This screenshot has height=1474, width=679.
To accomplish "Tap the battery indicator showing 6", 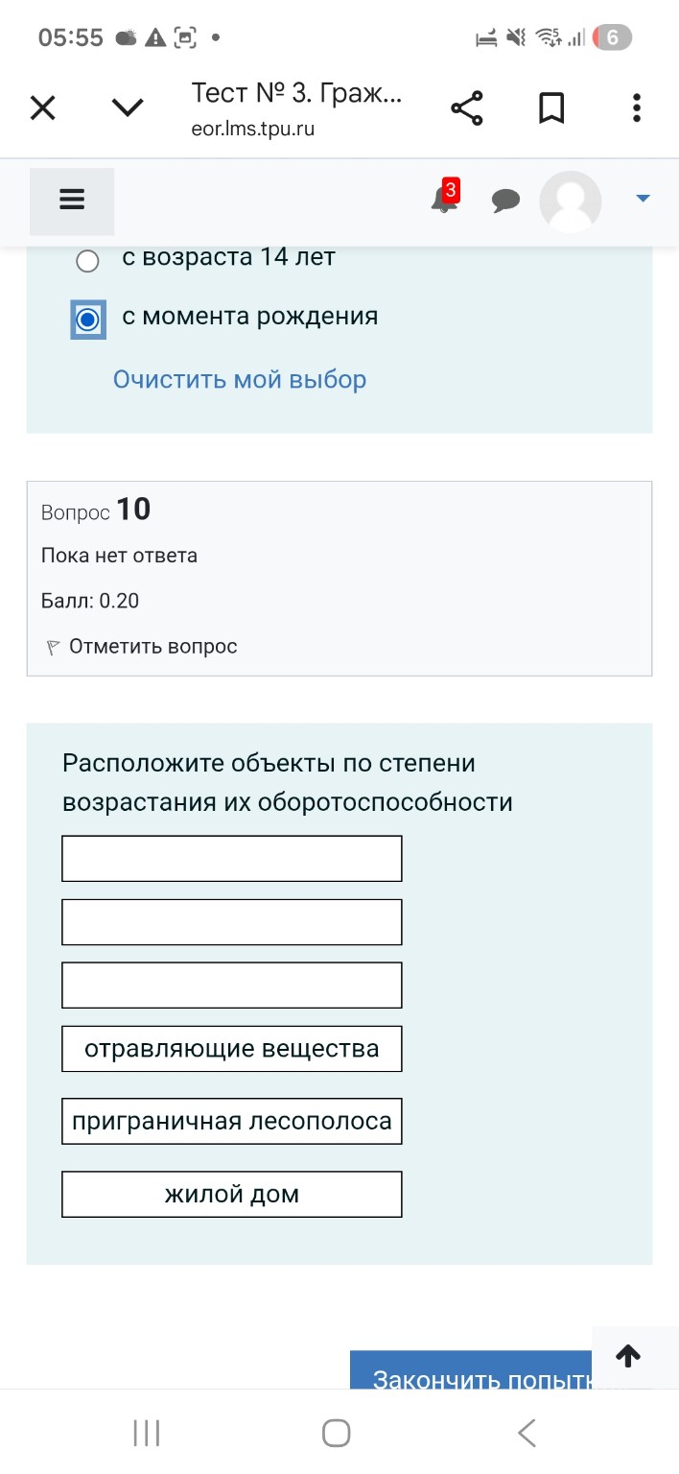I will (614, 37).
